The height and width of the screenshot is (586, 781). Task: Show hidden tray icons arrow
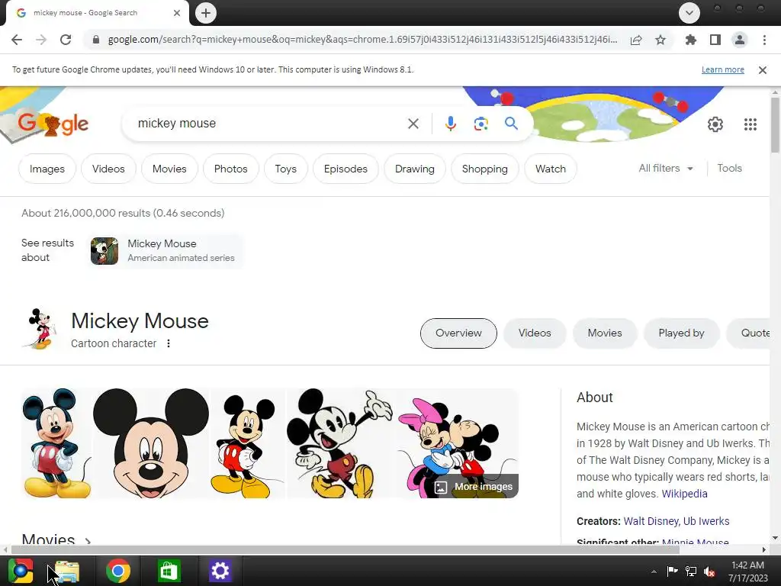pos(654,572)
